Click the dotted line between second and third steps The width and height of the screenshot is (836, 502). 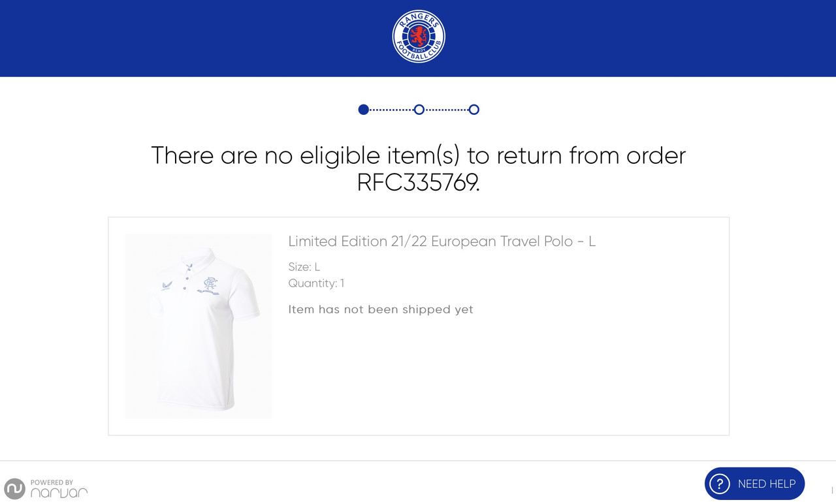447,110
